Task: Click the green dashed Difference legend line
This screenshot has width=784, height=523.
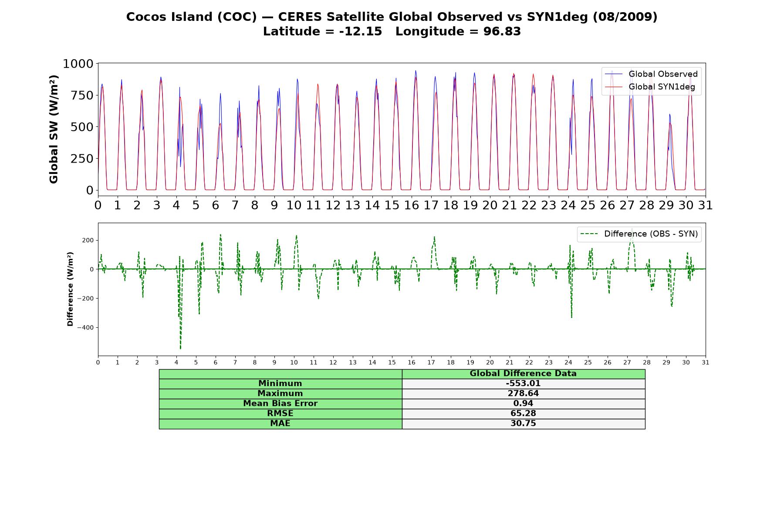Action: point(589,234)
